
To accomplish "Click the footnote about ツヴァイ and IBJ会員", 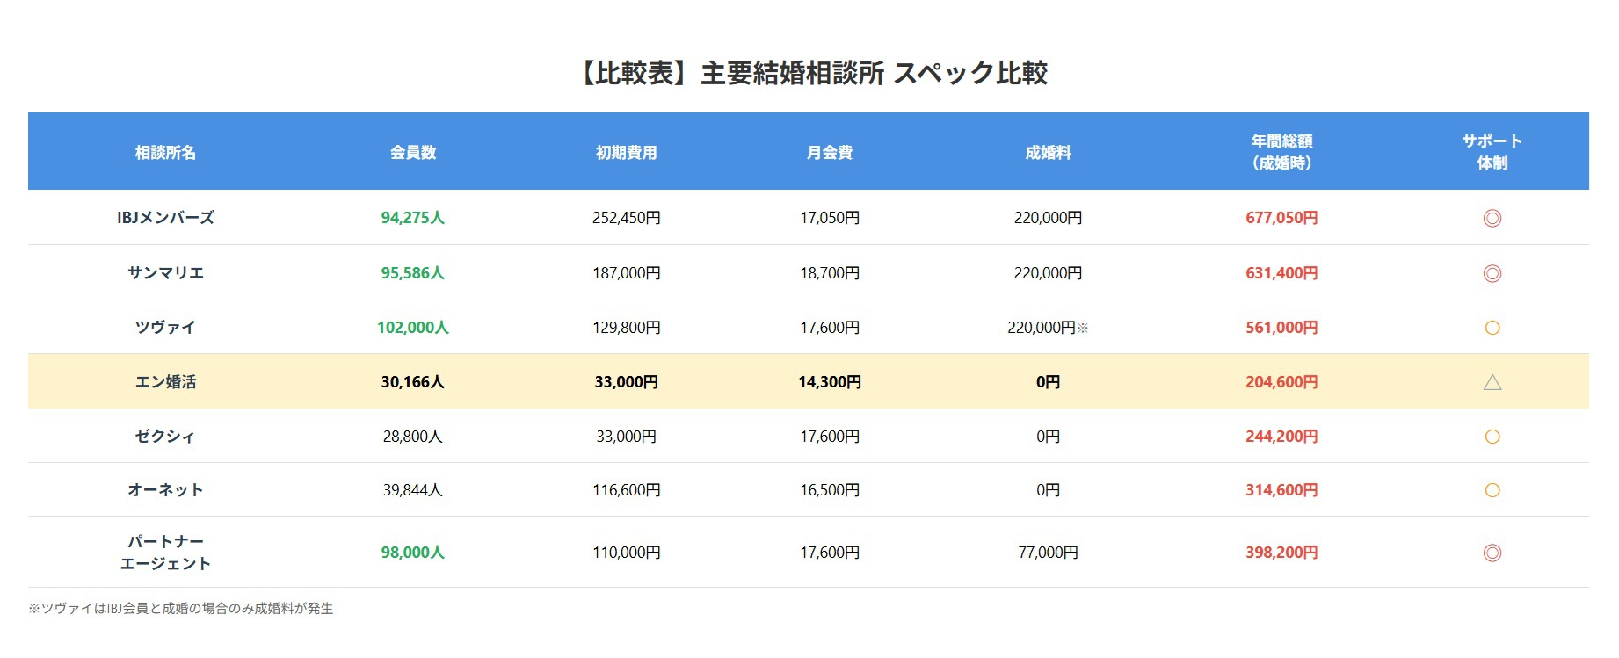I will click(181, 608).
